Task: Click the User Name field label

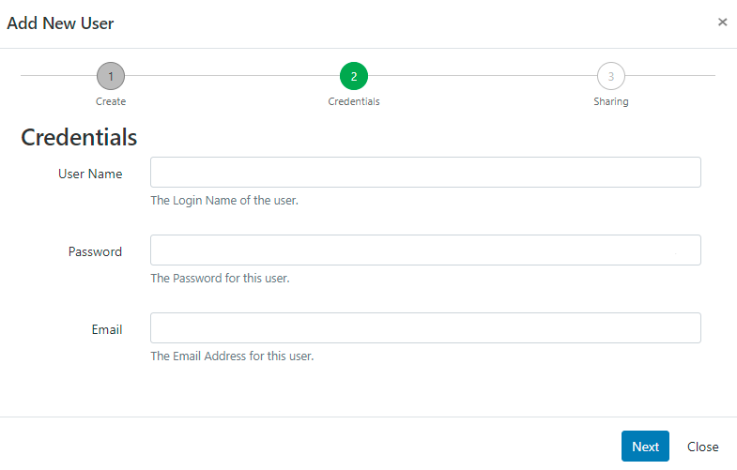Action: tap(90, 174)
